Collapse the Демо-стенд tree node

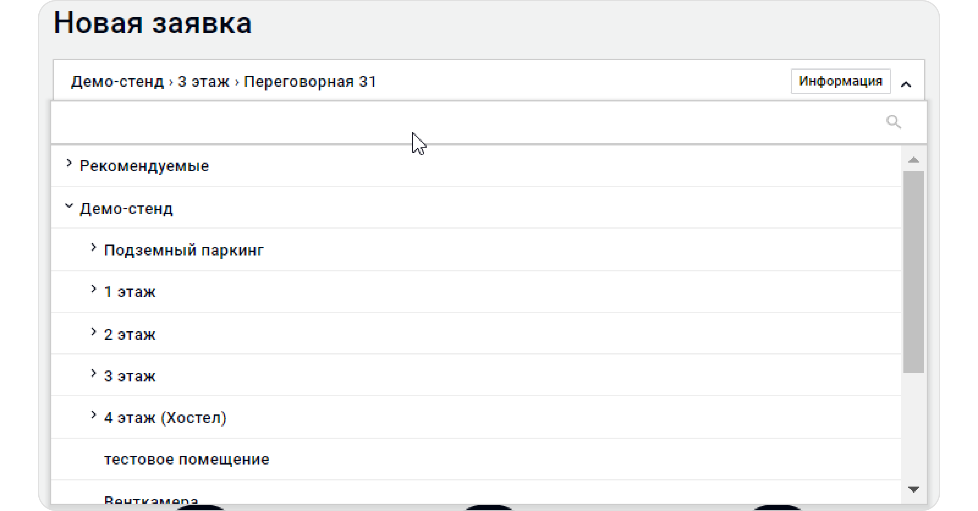pos(69,206)
